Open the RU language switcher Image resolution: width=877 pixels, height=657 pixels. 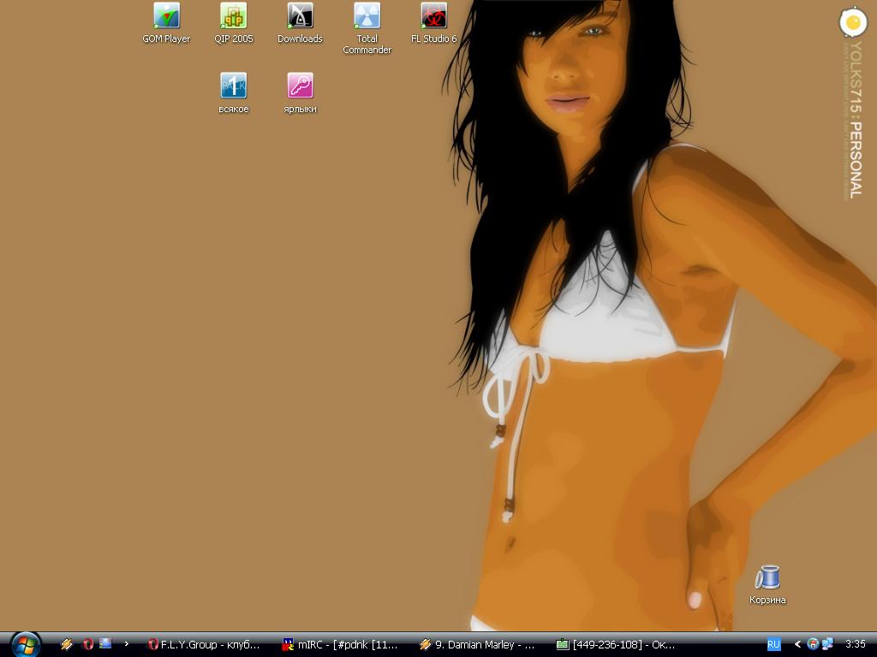[773, 645]
